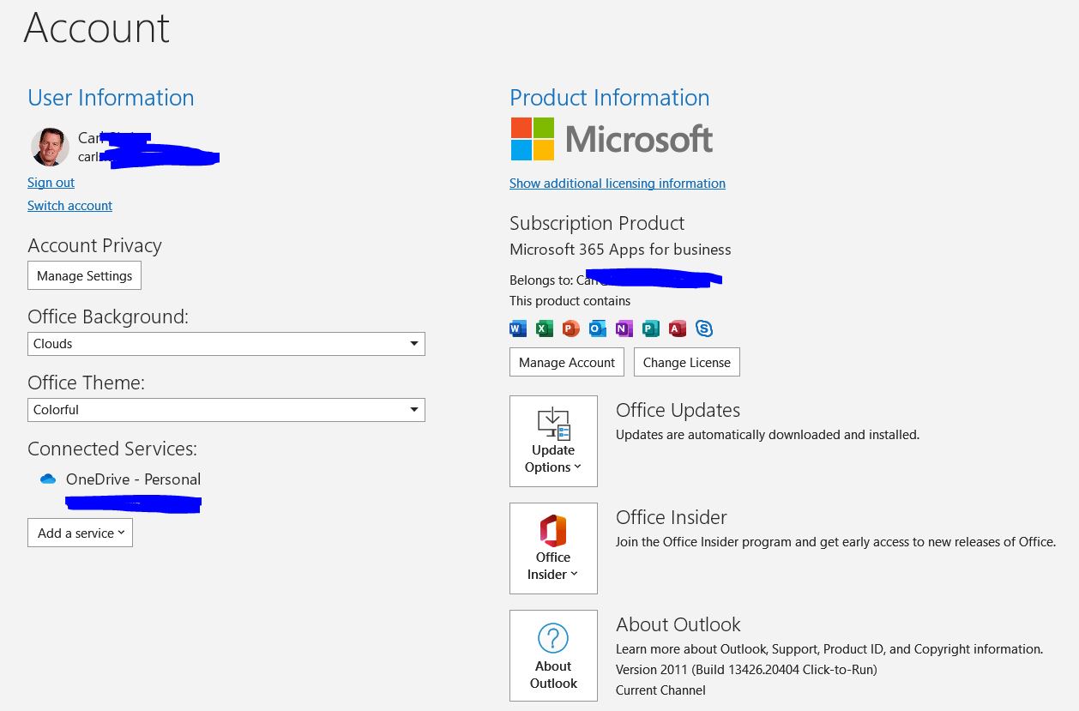This screenshot has width=1079, height=711.
Task: Open the Office Insider menu button
Action: (553, 548)
